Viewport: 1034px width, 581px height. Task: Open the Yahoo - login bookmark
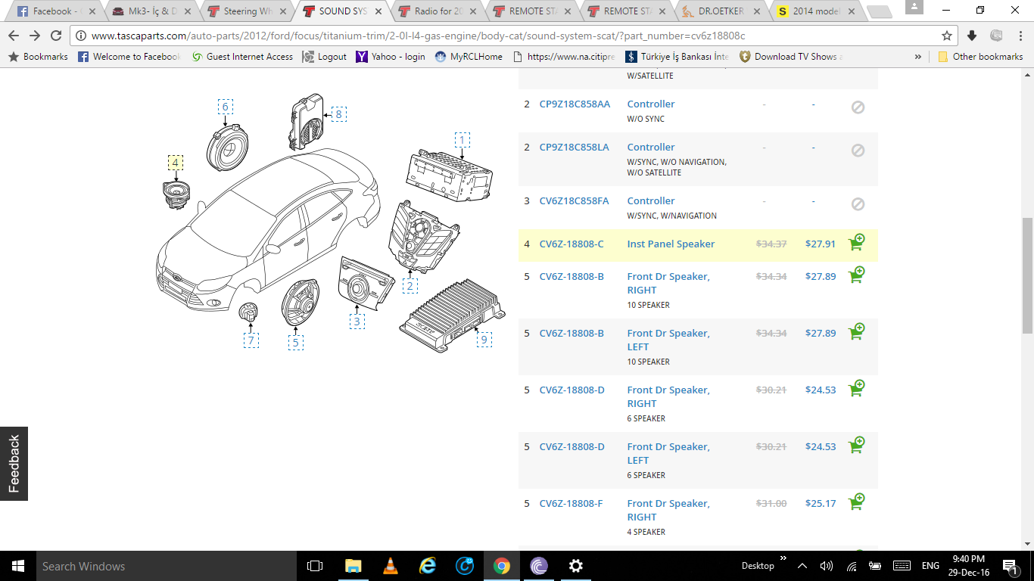point(391,57)
